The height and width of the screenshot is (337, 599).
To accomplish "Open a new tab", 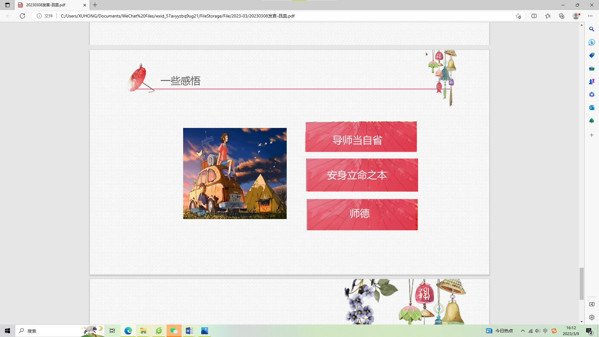I will coord(95,5).
